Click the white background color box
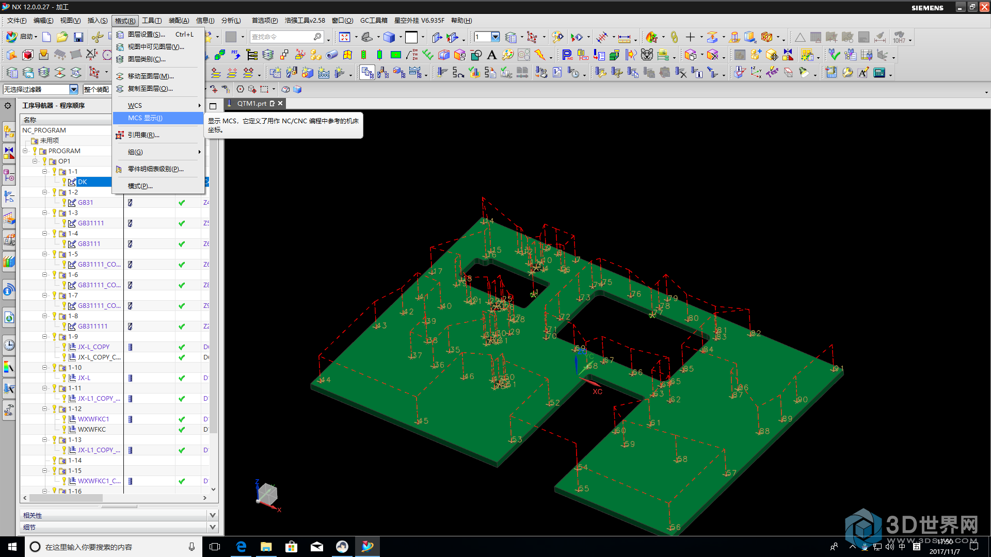 pos(411,37)
